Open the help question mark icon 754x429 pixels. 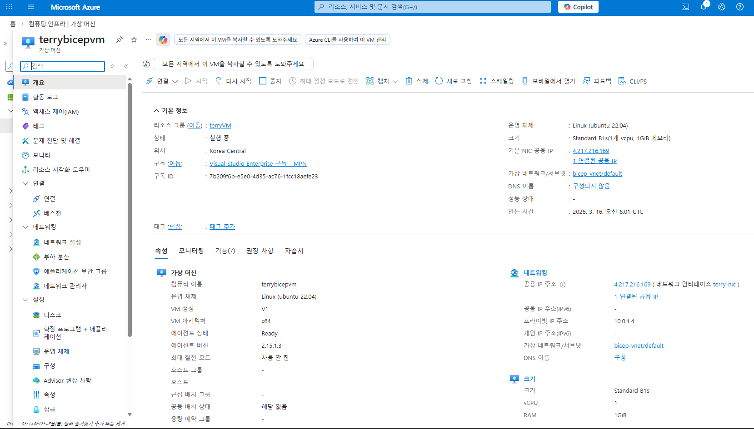[x=740, y=7]
